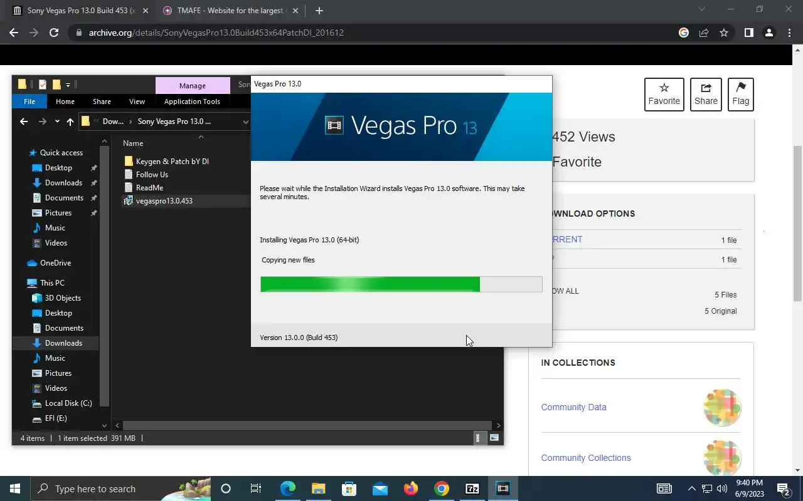Open Firefox from taskbar
Viewport: 803px width, 501px height.
[x=411, y=488]
